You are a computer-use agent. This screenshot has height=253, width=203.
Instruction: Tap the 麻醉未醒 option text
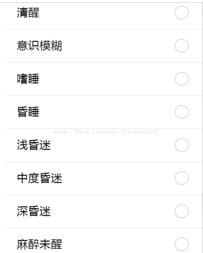coord(39,244)
